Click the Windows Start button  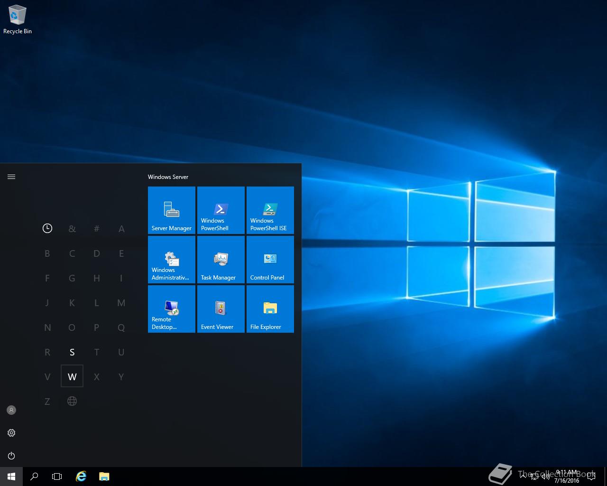(x=11, y=477)
